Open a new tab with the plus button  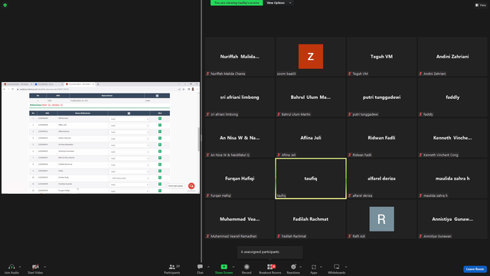(98, 84)
